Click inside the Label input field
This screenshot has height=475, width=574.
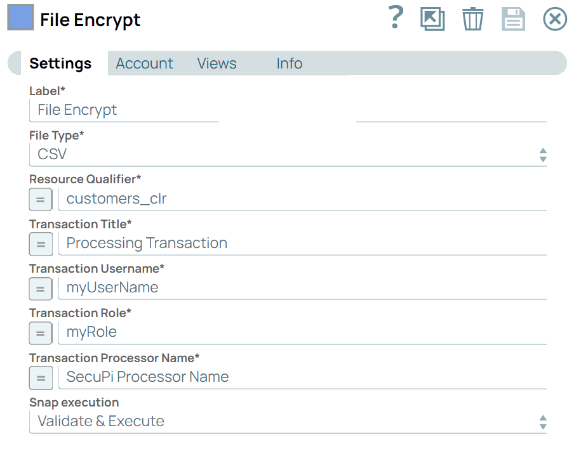124,110
